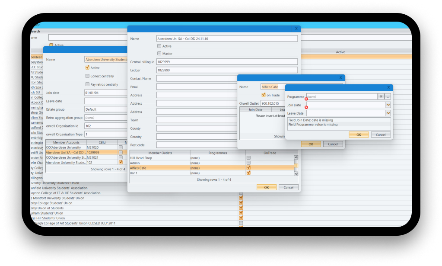Viewport: 442px width, 266px height.
Task: Click the Programme field error icon
Action: 306,99
